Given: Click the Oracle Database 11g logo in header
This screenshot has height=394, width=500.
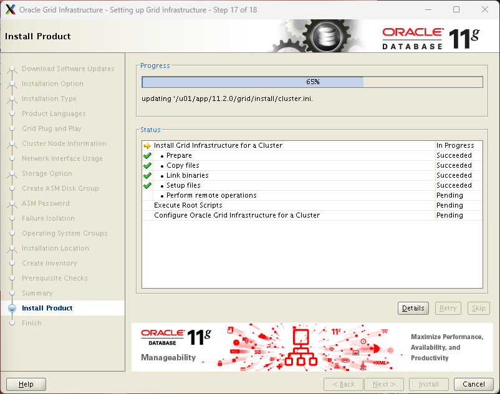Looking at the screenshot, I should (431, 39).
